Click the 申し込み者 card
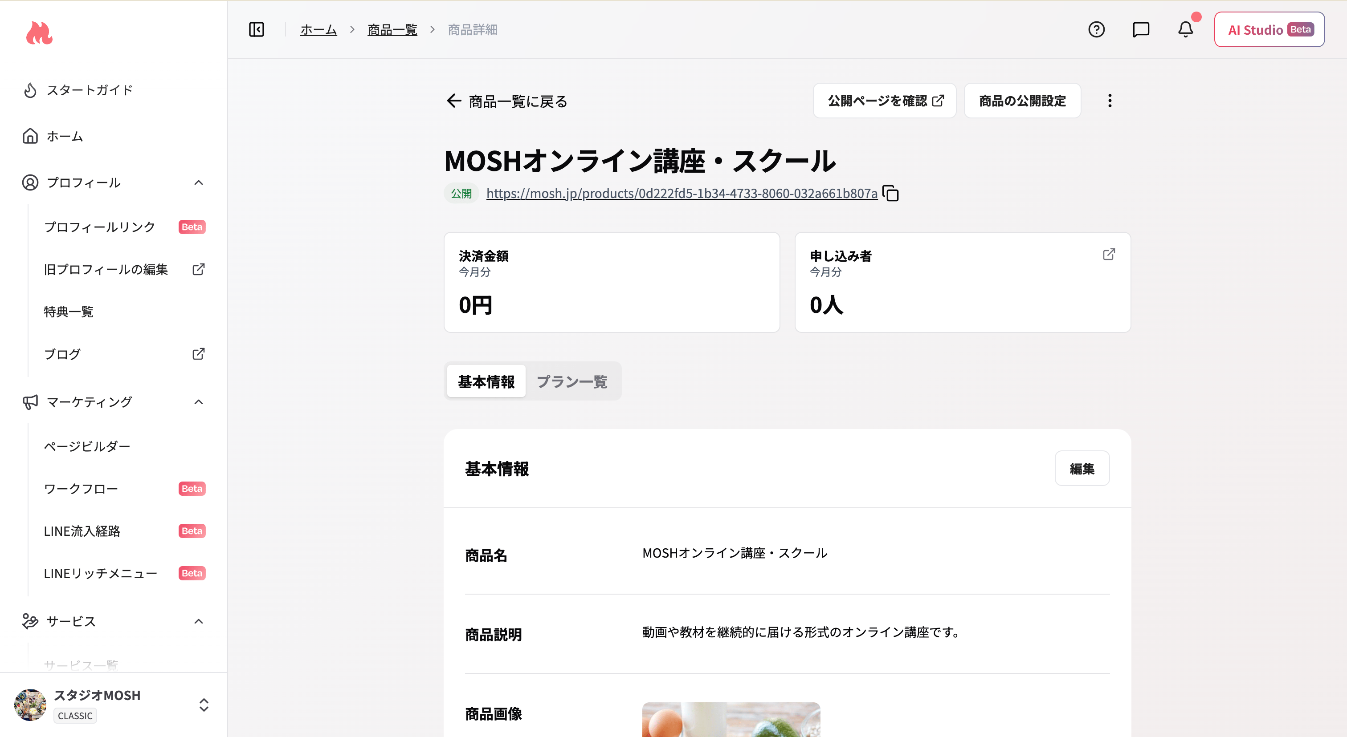The width and height of the screenshot is (1347, 737). pos(963,283)
